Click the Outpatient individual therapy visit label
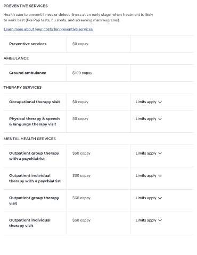This screenshot has width=197, height=255. 30,223
